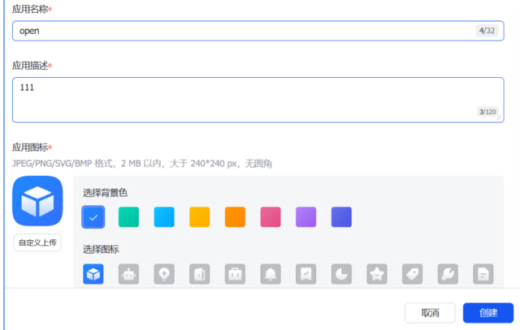Choose the robot icon
The height and width of the screenshot is (330, 520).
point(128,274)
